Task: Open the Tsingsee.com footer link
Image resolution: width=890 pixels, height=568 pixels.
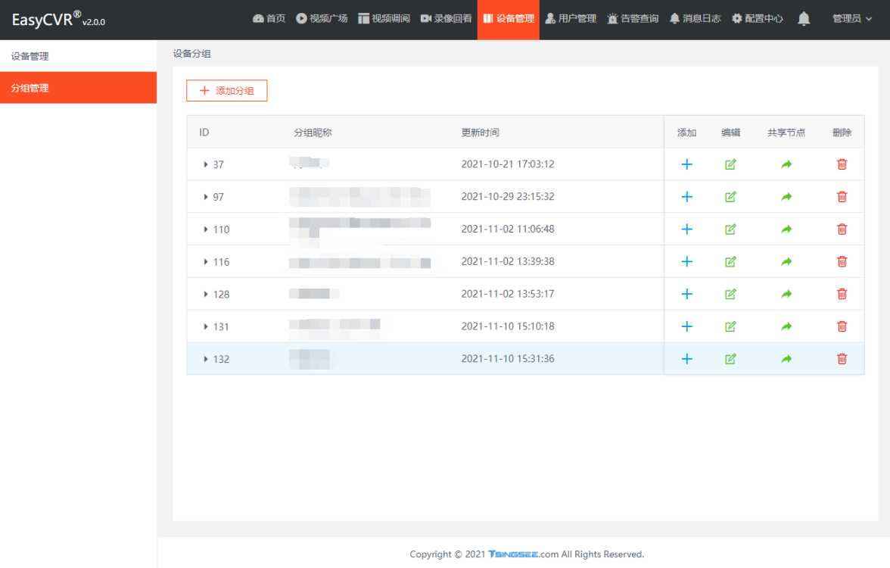Action: tap(524, 554)
